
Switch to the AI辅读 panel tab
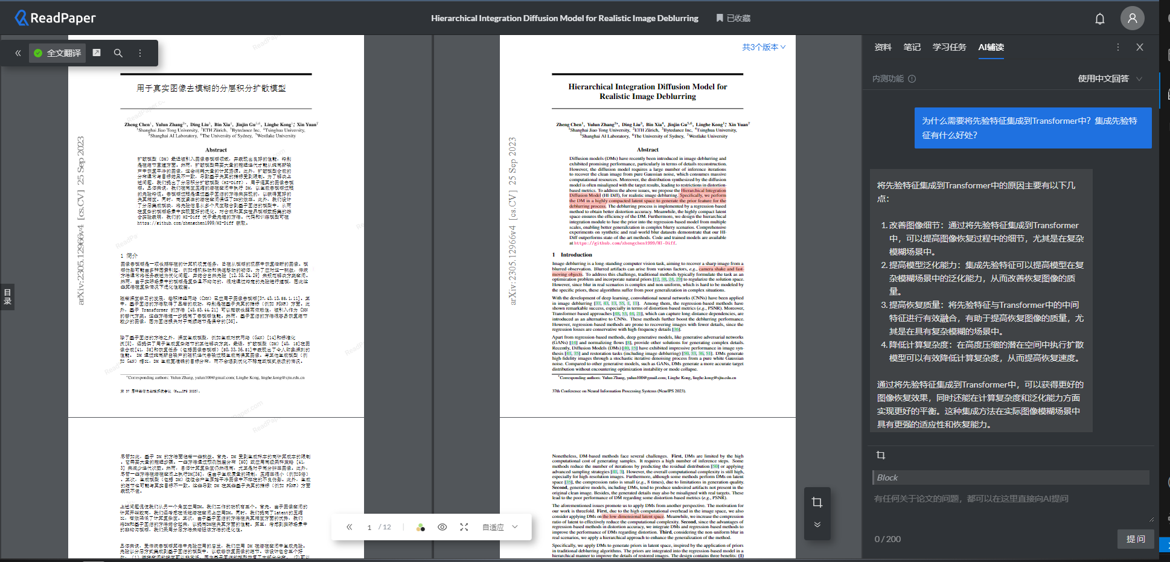pos(991,47)
